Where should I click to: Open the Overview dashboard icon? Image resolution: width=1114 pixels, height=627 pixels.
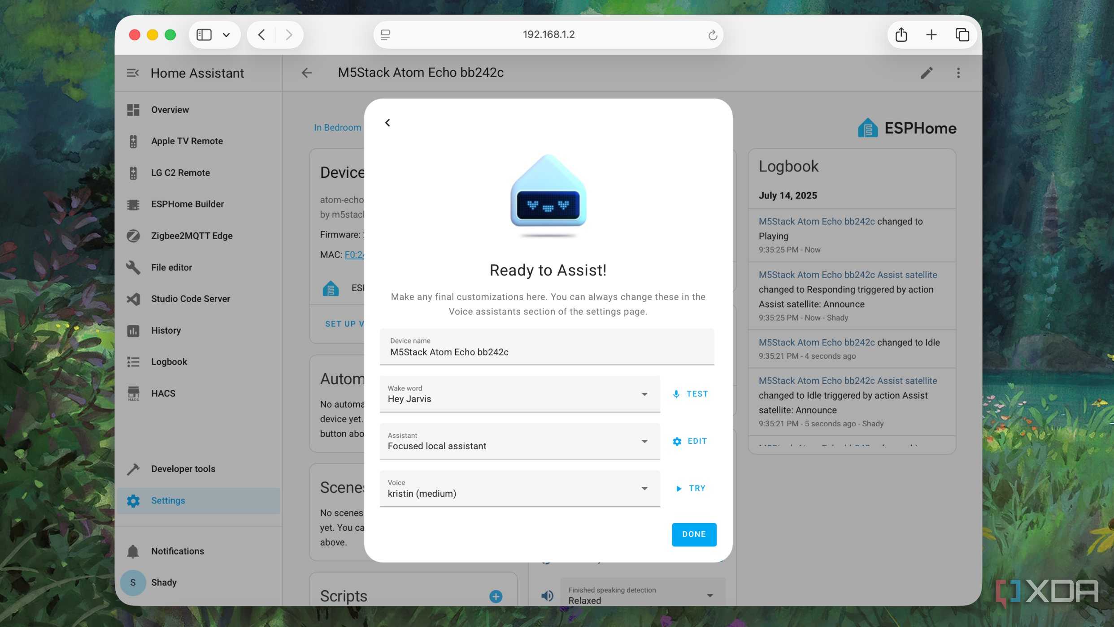(133, 110)
